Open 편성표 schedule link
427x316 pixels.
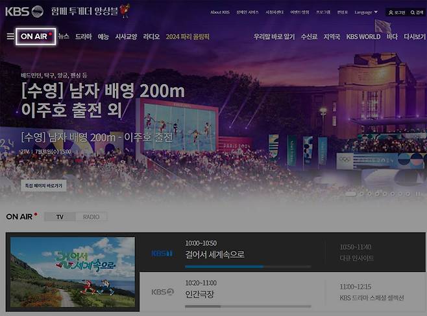pos(342,12)
